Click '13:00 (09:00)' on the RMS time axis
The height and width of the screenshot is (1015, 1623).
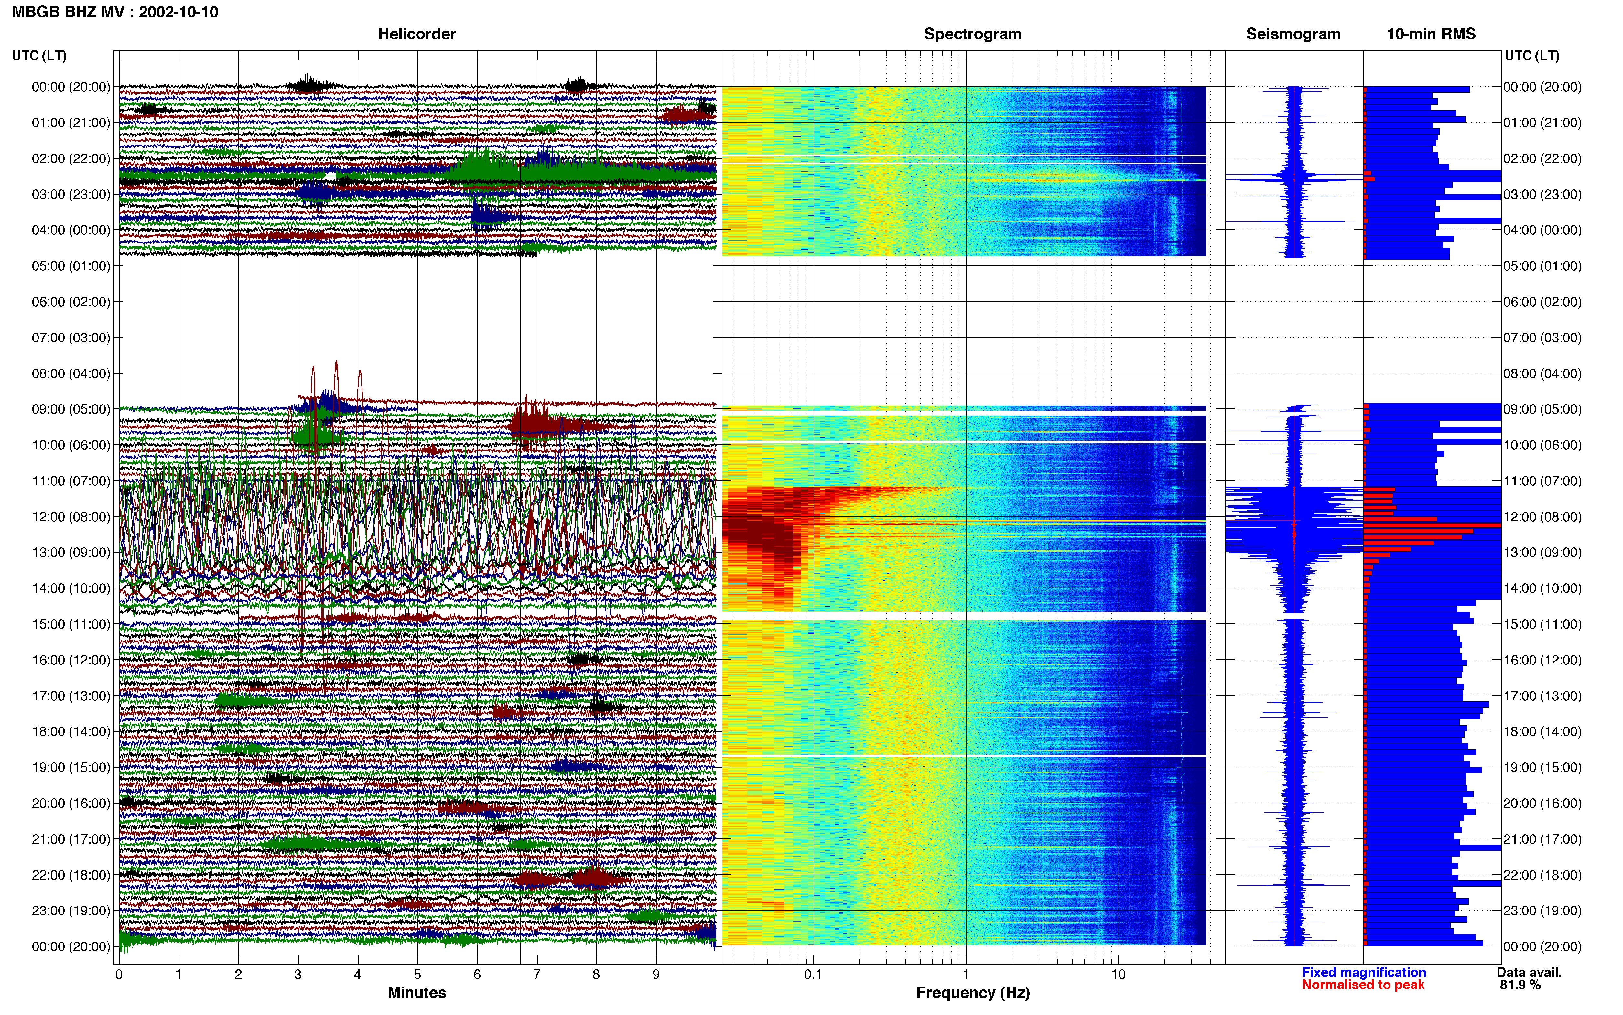pyautogui.click(x=1542, y=553)
